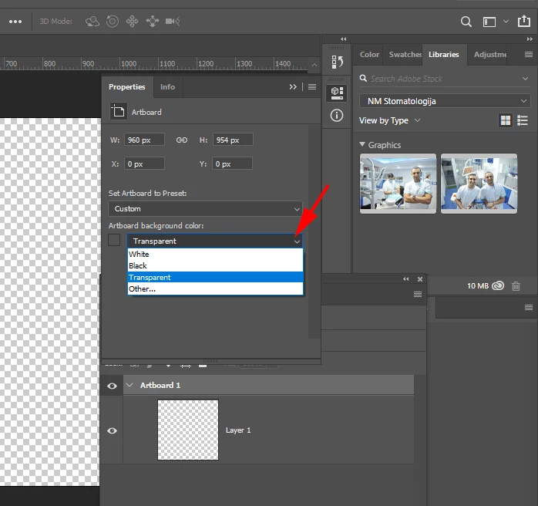Screen dimensions: 538x506
Task: Toggle visibility of Layer 1
Action: (112, 430)
